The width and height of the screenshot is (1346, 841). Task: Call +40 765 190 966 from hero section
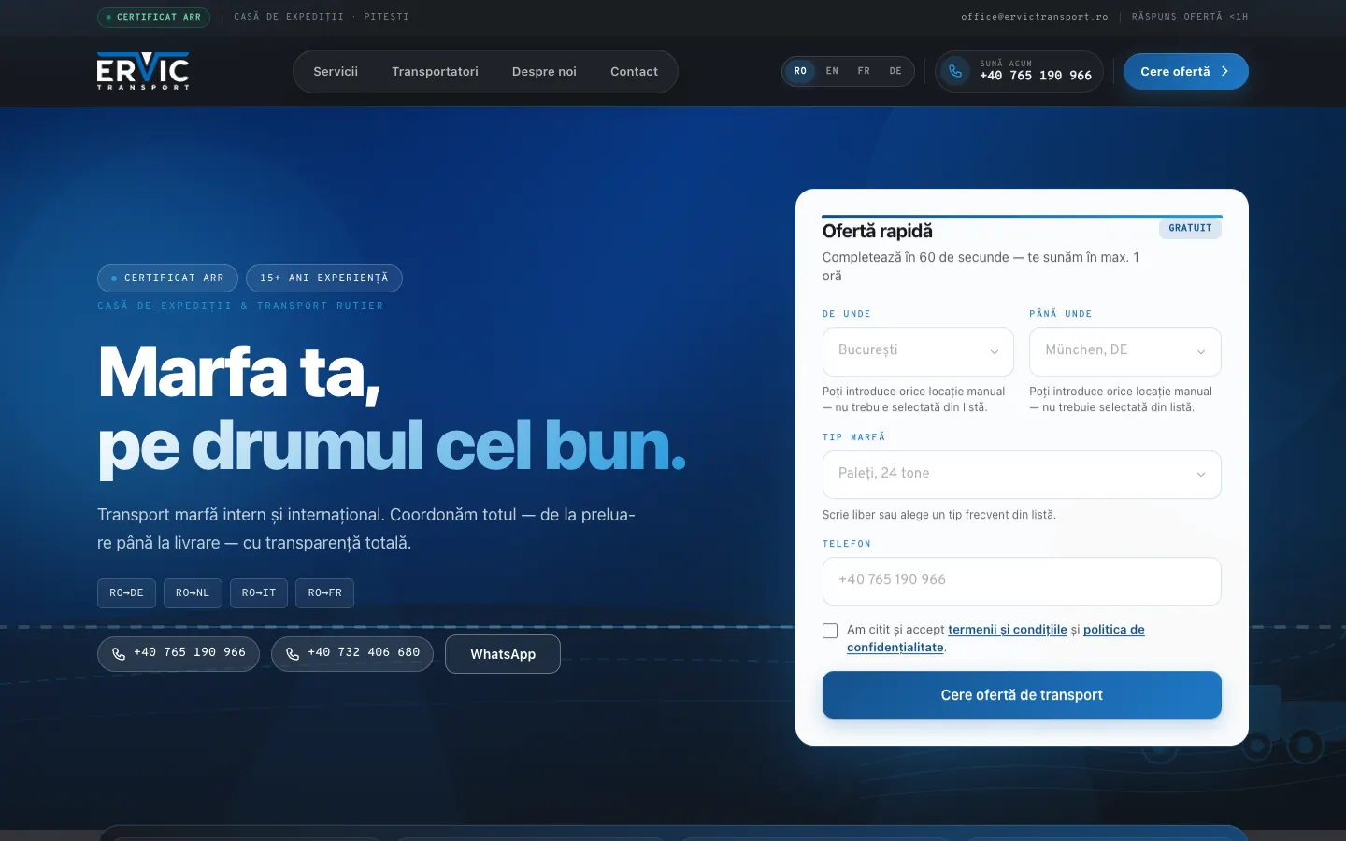179,653
